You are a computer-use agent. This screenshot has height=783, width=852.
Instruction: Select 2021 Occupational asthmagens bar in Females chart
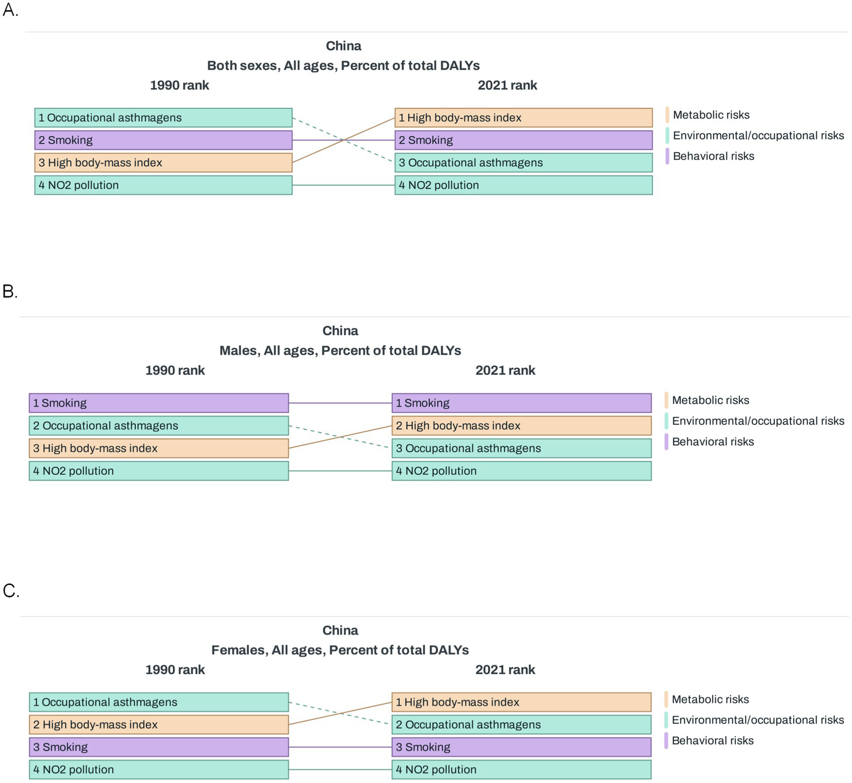[x=521, y=725]
